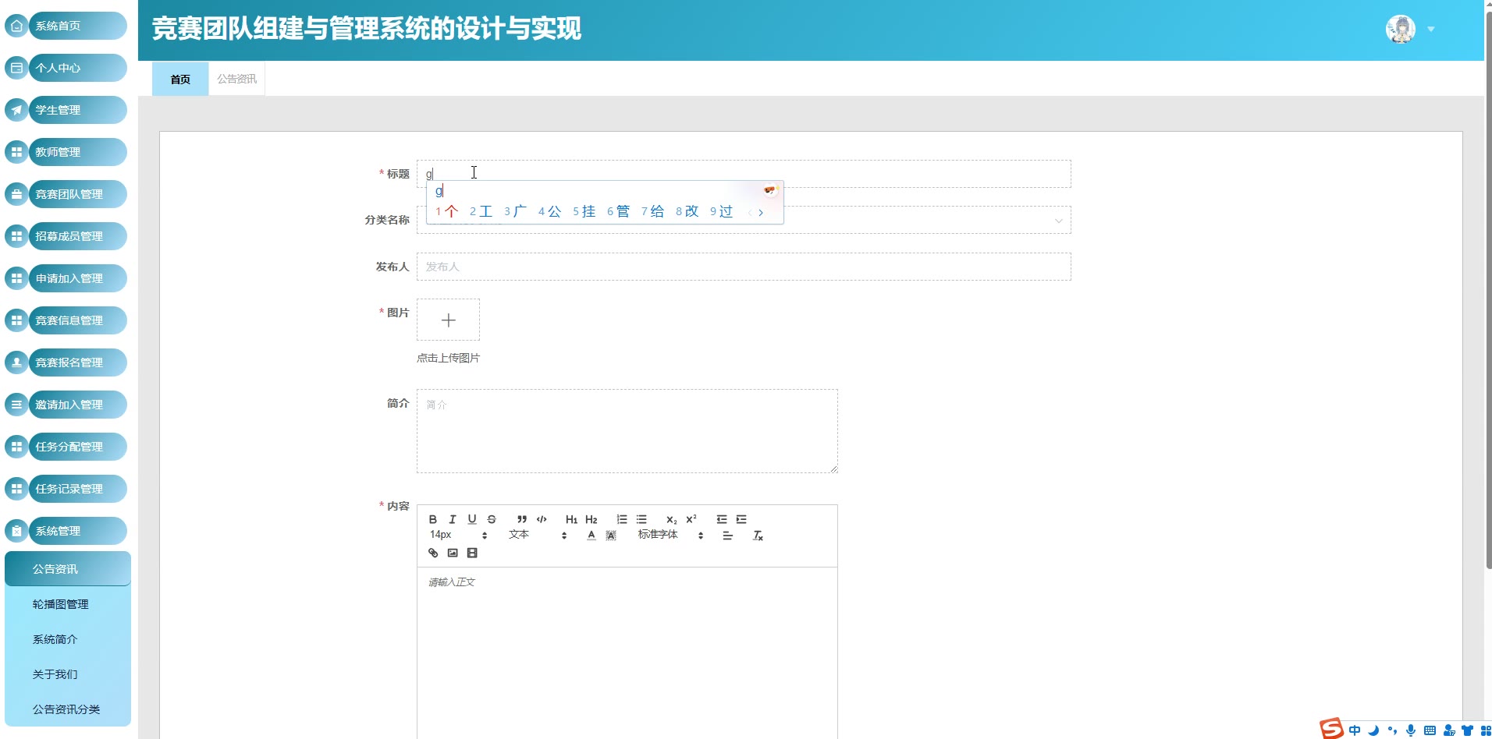Open the Sogou toolbox grid icon

tap(1486, 730)
